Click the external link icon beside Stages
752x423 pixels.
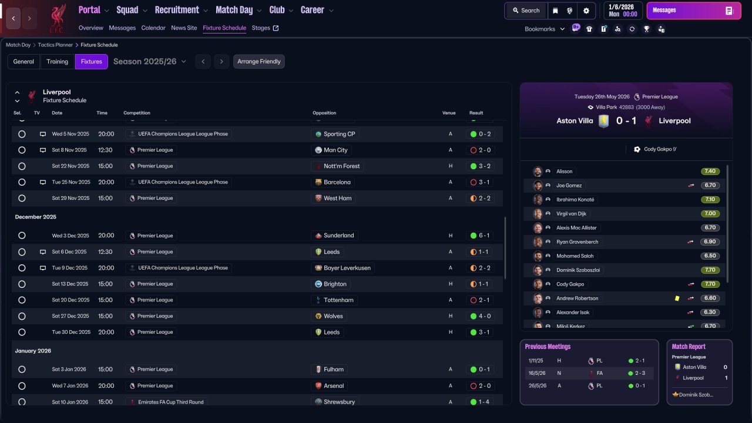coord(276,28)
